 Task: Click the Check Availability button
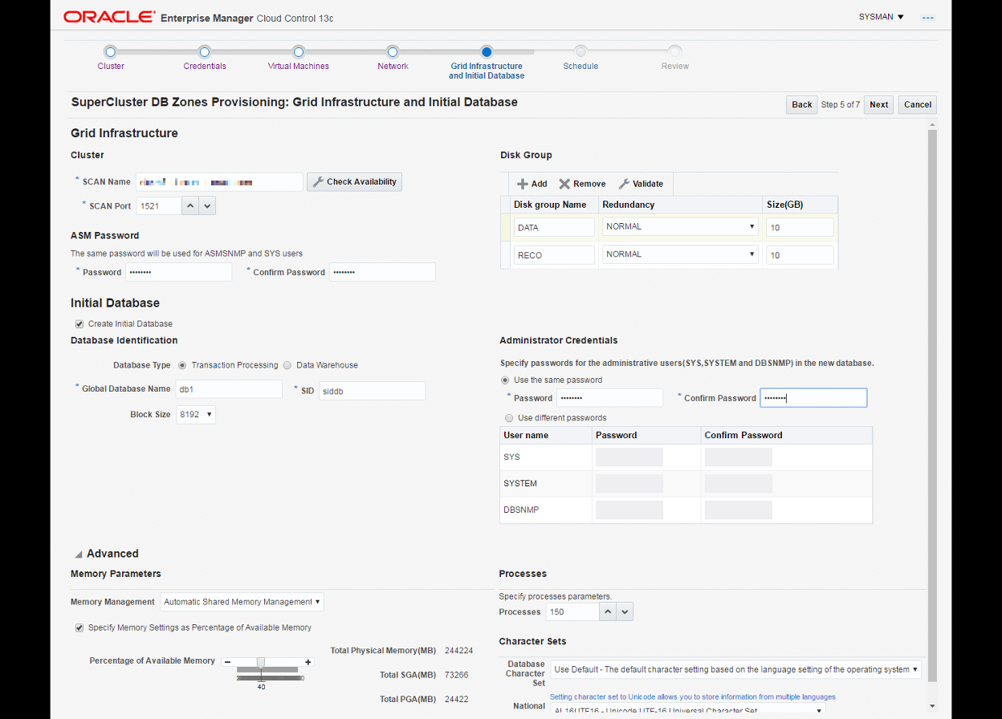354,182
